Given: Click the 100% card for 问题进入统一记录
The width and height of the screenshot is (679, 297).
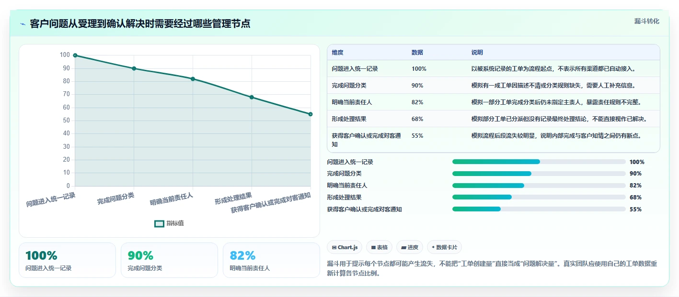Looking at the screenshot, I should click(67, 260).
